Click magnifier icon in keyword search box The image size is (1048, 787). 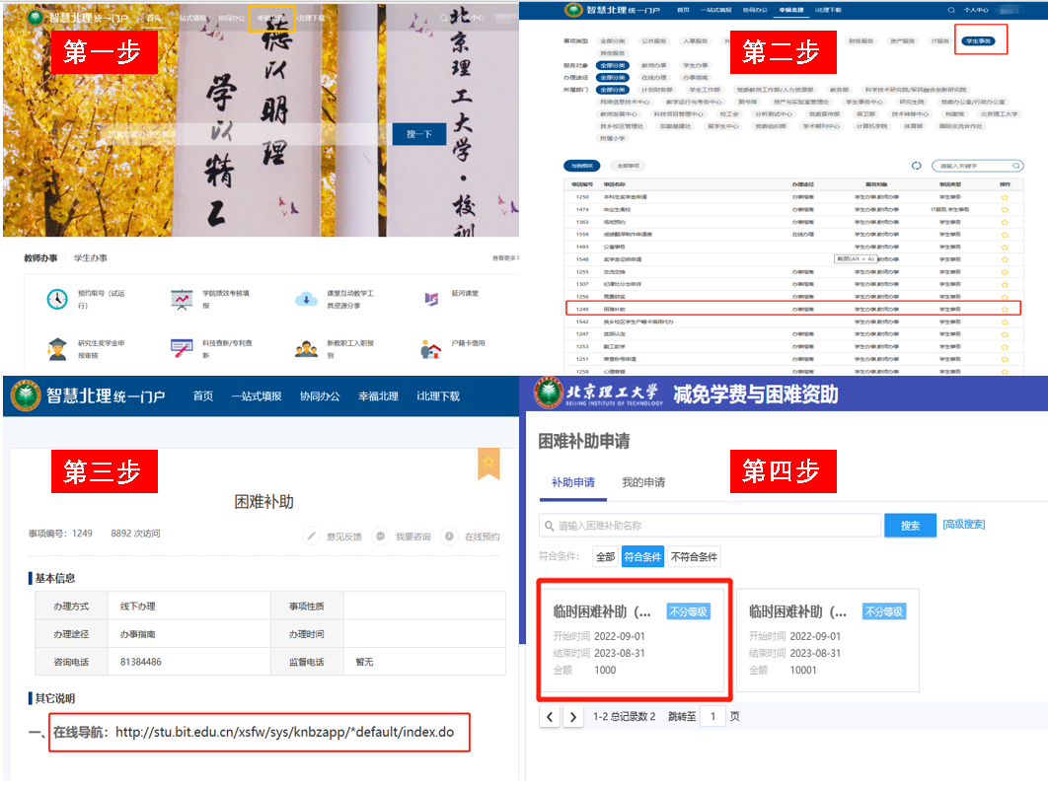1015,166
